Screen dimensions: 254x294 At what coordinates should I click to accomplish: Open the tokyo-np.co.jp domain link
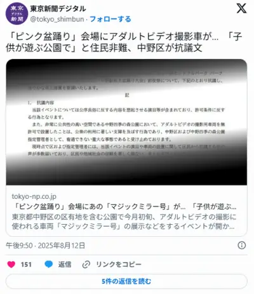[x=34, y=196]
